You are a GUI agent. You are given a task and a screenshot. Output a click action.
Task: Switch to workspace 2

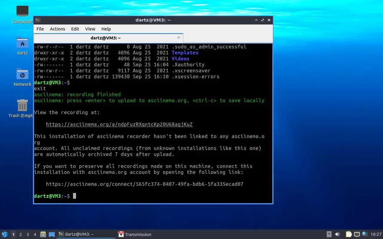tap(20, 235)
